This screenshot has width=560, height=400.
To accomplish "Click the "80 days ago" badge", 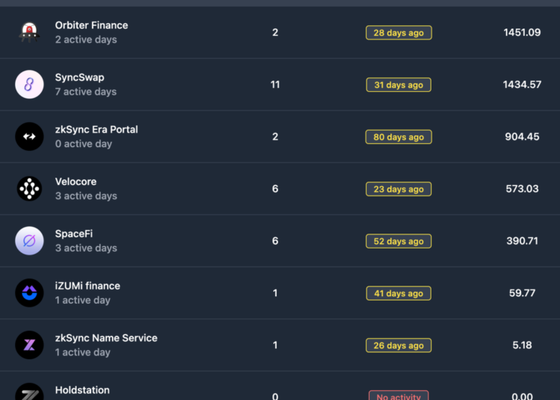I will point(399,137).
